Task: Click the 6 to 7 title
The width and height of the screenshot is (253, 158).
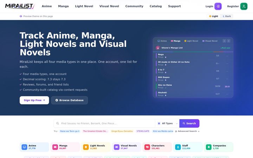Action: coord(161,70)
